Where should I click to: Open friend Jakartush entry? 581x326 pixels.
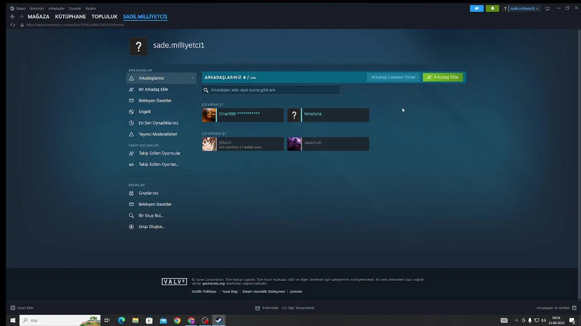click(328, 144)
